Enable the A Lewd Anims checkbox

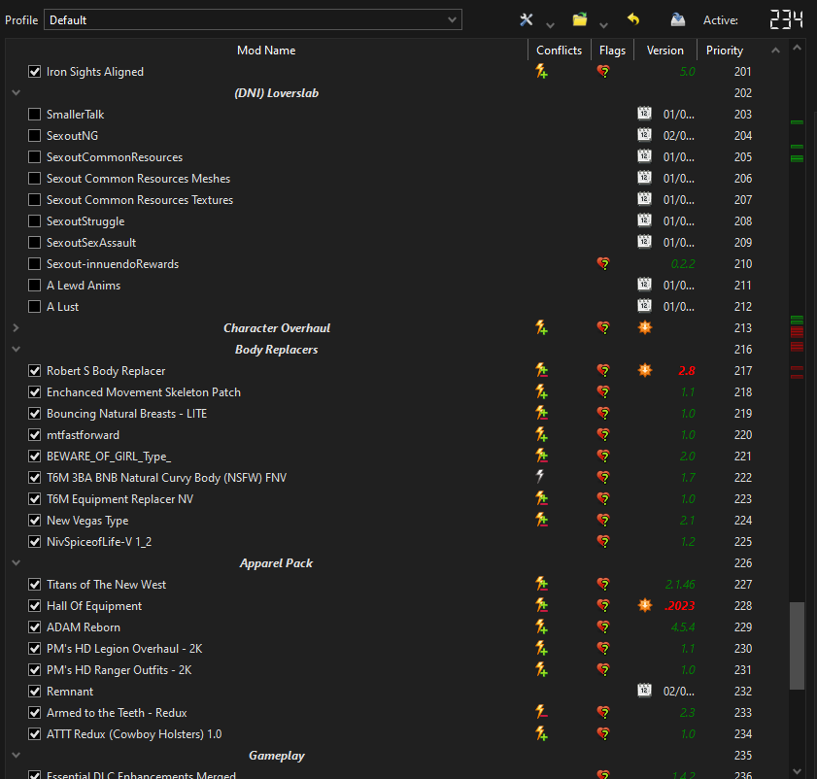(x=34, y=285)
